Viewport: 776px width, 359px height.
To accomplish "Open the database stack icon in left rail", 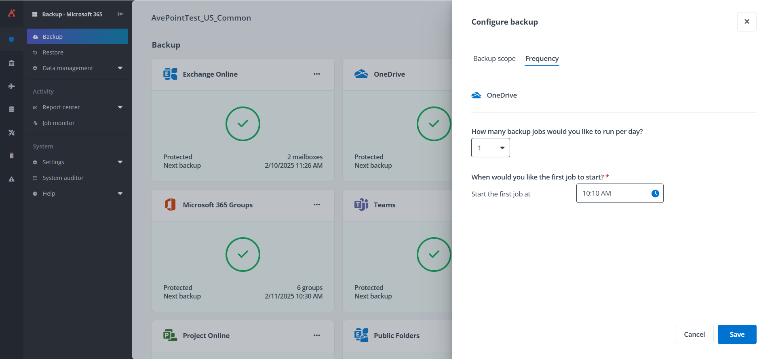I will [12, 109].
